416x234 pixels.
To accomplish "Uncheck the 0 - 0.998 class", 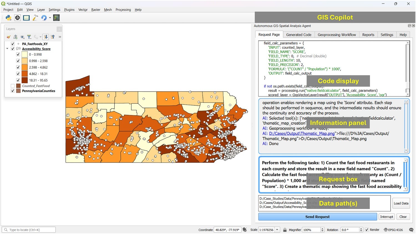I will click(x=18, y=55).
